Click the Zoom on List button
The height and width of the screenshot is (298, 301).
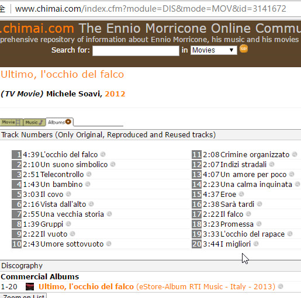(x=23, y=296)
